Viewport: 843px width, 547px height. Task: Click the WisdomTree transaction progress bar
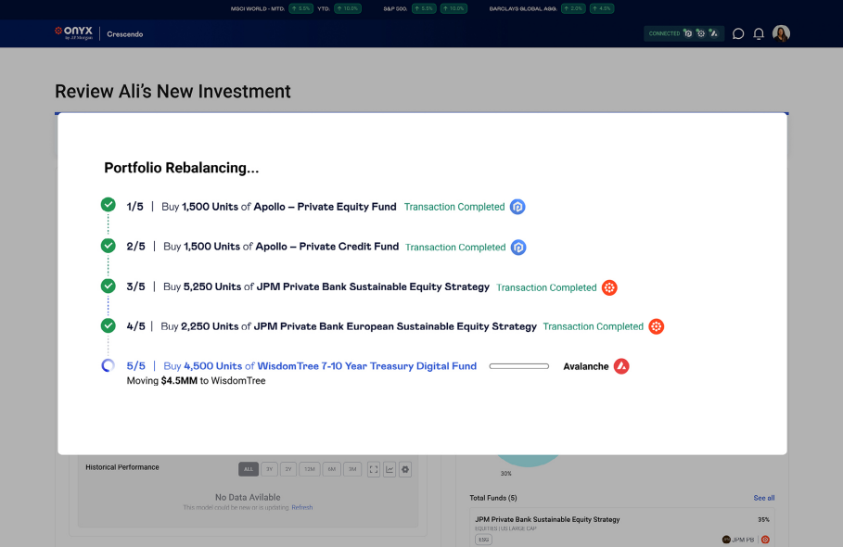pos(518,366)
